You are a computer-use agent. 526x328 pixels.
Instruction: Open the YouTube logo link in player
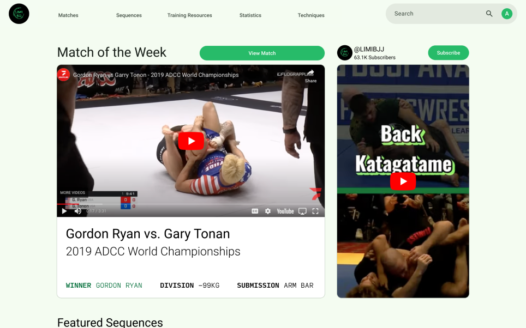(285, 211)
